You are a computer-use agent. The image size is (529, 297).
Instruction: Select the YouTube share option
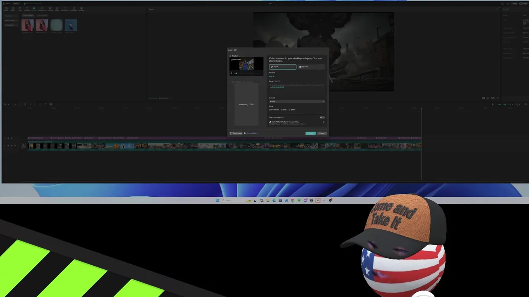click(311, 67)
